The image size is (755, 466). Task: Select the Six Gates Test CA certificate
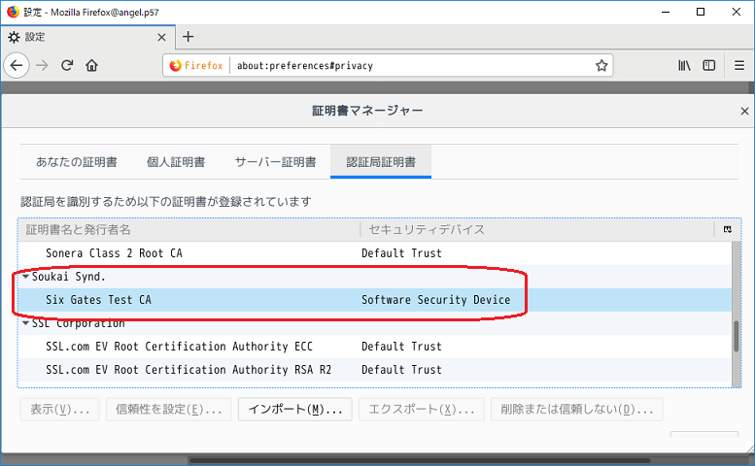point(375,300)
